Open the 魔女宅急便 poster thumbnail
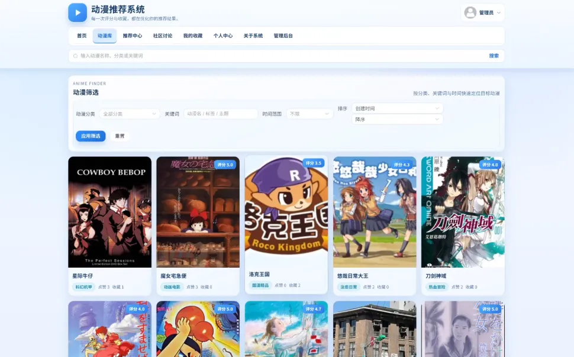This screenshot has width=574, height=357. pos(198,212)
